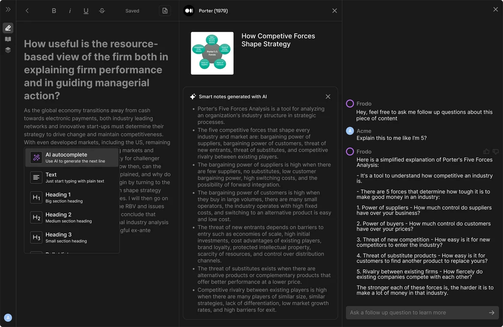This screenshot has width=503, height=327.
Task: Send a follow up question with arrow button
Action: (x=491, y=313)
